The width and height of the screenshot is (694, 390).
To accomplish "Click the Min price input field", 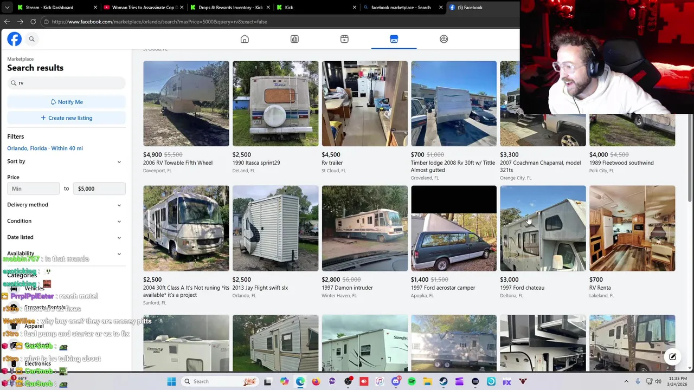I will tap(33, 188).
